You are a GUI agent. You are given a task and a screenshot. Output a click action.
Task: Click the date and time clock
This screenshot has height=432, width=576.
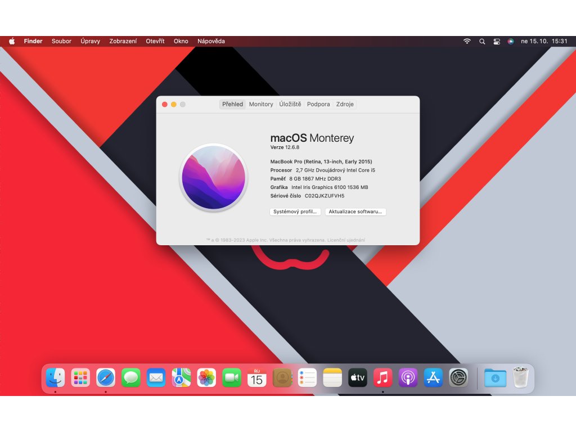coord(544,41)
